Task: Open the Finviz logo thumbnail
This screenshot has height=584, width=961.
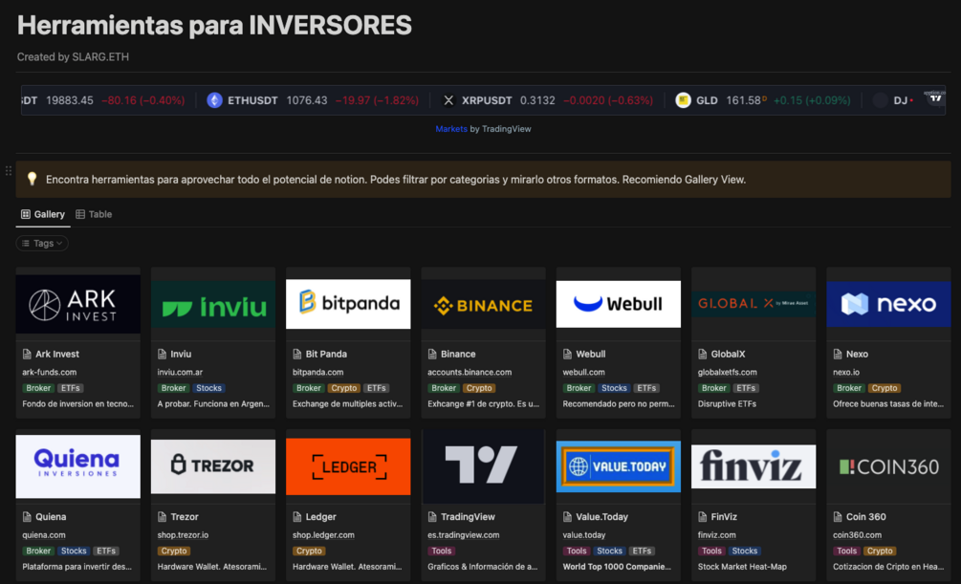Action: [x=754, y=466]
